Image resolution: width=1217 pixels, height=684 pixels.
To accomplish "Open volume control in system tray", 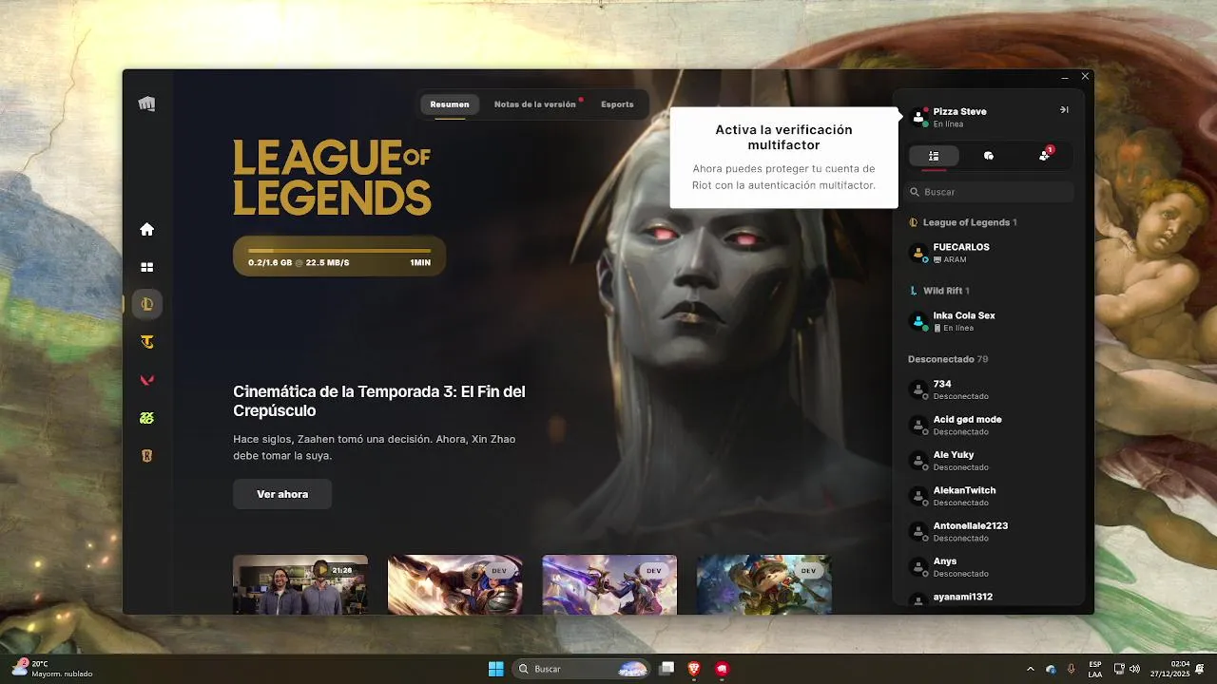I will [1134, 669].
